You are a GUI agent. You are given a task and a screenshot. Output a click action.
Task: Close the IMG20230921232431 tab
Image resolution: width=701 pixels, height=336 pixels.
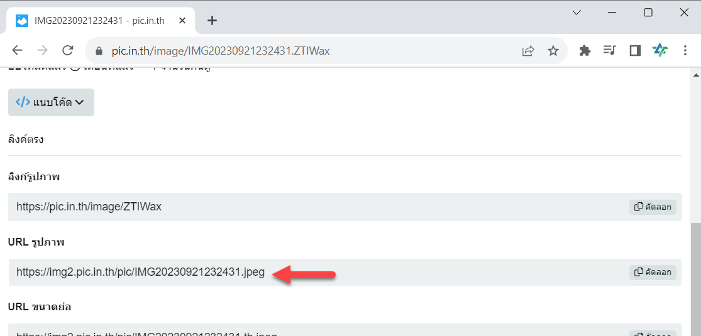point(182,21)
